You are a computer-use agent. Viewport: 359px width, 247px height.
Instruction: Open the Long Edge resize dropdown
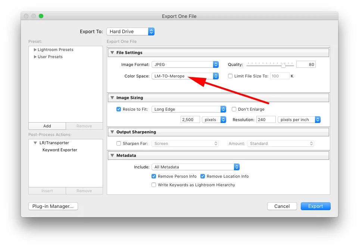(189, 109)
